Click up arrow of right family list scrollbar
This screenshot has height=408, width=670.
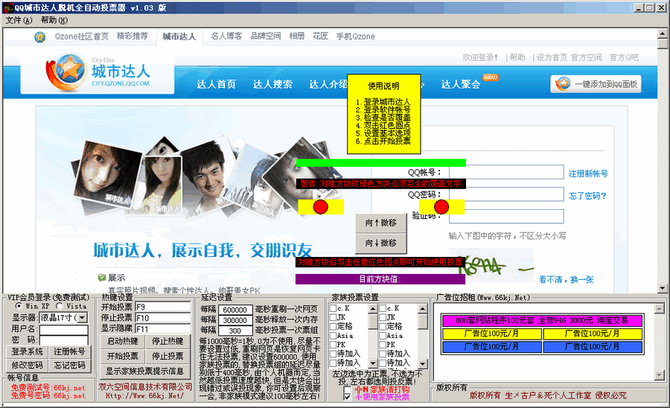423,308
